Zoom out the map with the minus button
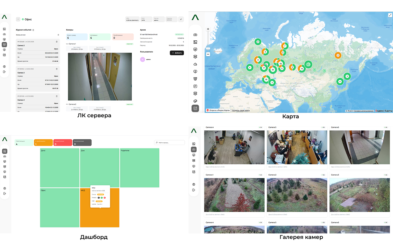393x244 pixels. pos(208,54)
